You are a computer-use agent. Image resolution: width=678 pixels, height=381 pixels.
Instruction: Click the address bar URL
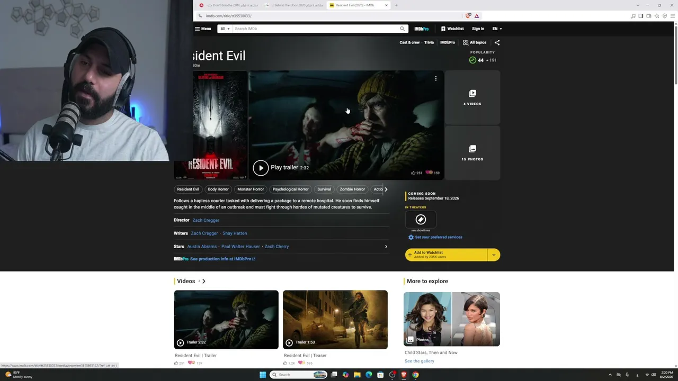[229, 16]
